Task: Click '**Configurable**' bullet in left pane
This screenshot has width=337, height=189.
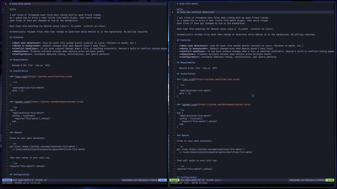Action: tap(59, 54)
